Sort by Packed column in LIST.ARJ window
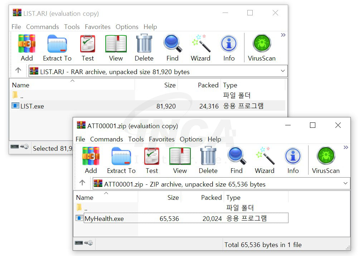This screenshot has height=256, width=359. [199, 84]
